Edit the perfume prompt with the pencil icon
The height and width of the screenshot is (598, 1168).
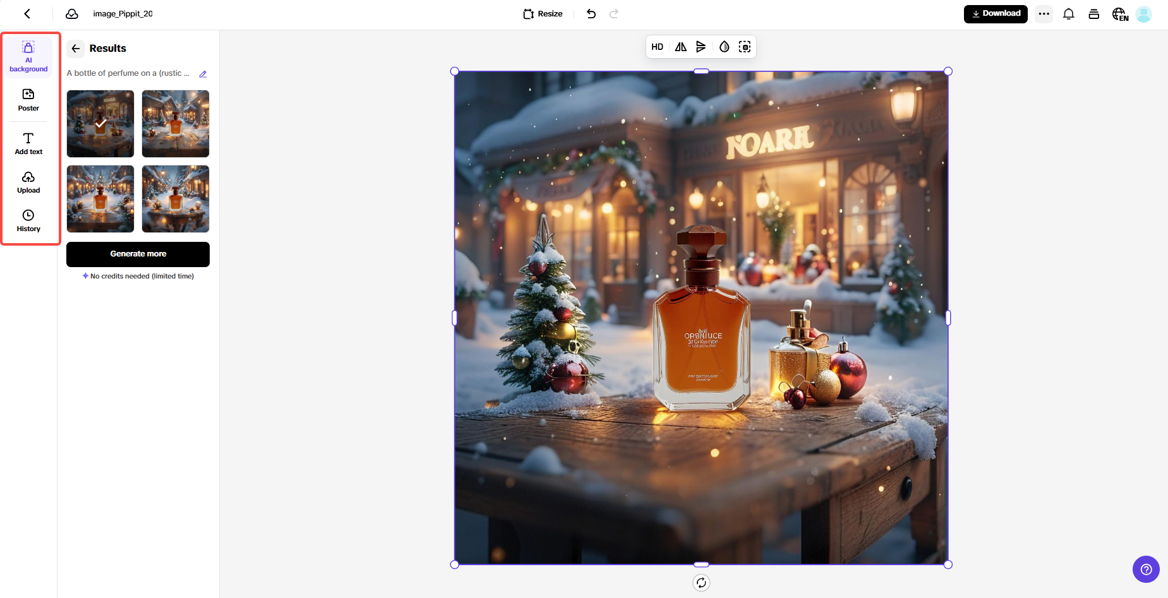click(203, 74)
